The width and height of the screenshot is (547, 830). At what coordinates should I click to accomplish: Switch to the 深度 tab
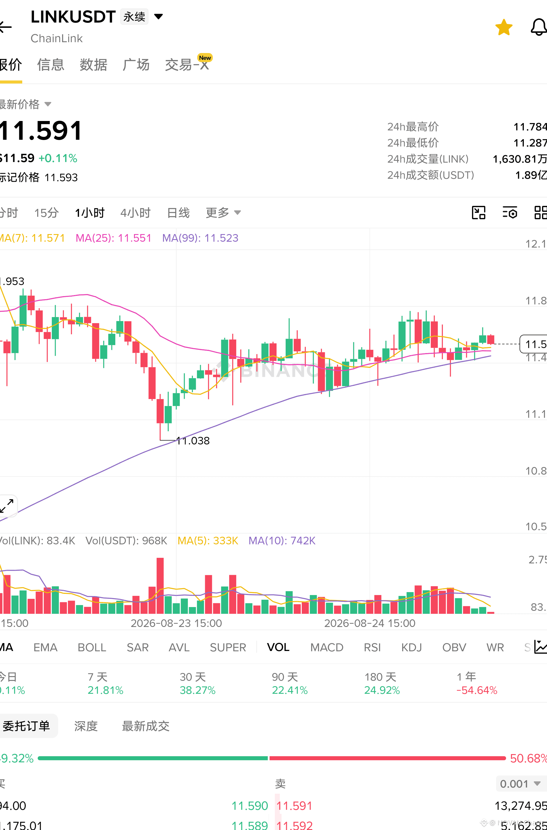click(86, 726)
